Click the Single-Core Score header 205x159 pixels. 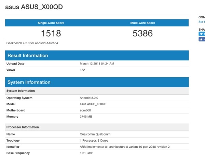51,23
